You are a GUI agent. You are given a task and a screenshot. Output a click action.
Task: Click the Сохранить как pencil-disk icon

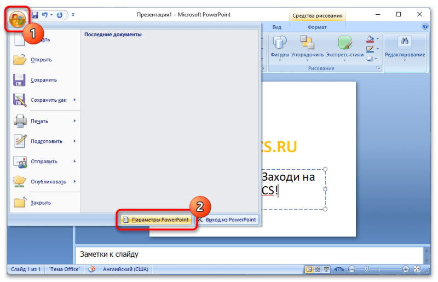click(x=20, y=100)
